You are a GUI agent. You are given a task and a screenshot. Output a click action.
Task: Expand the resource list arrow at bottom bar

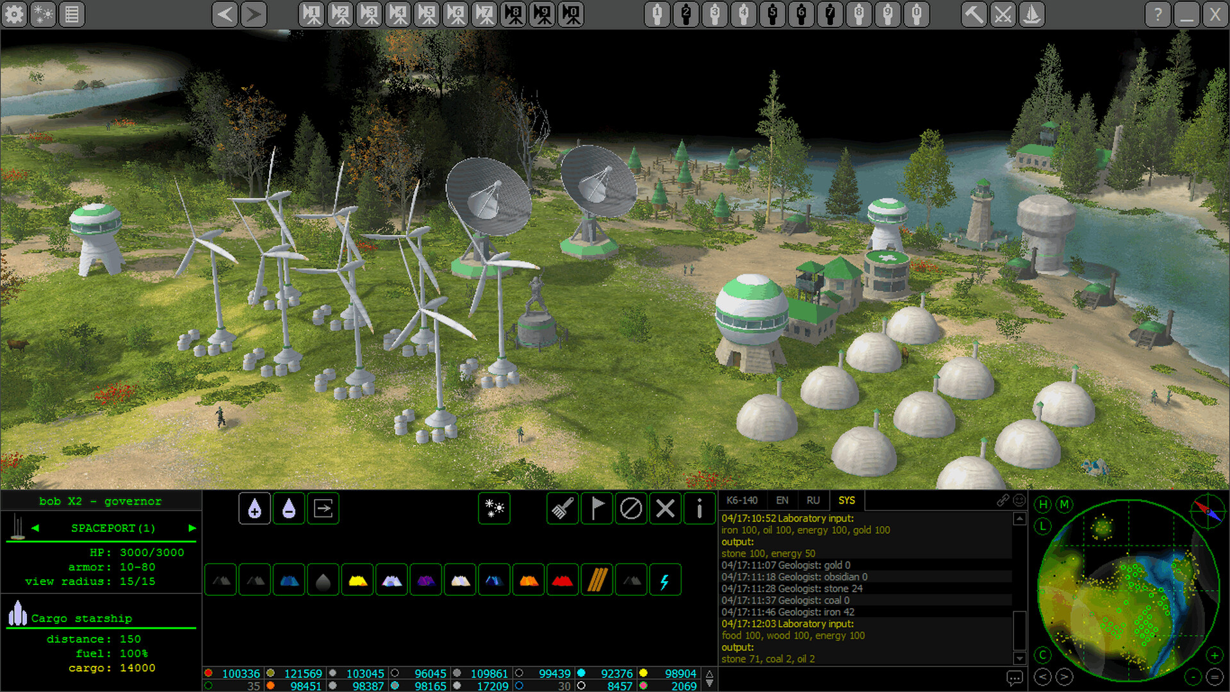point(709,673)
